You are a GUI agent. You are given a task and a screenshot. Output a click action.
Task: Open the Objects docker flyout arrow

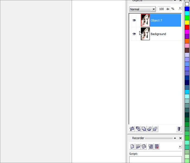(x=180, y=8)
